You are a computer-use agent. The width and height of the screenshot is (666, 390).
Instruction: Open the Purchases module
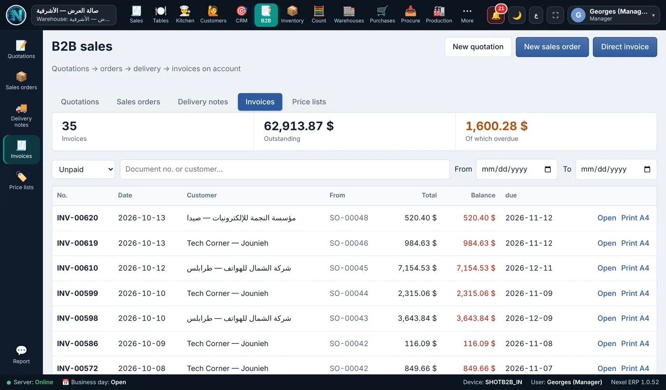(382, 15)
